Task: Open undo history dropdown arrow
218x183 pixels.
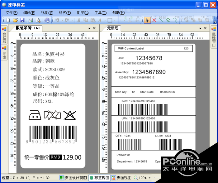Action: (62, 20)
